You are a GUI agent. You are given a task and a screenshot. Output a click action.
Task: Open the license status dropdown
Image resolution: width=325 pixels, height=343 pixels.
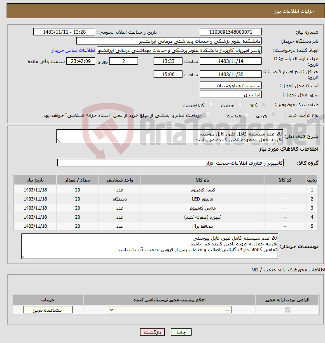(x=170, y=310)
